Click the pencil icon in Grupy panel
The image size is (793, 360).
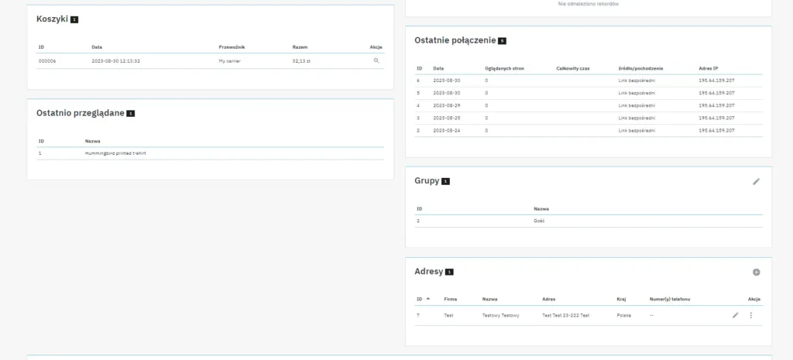coord(756,181)
